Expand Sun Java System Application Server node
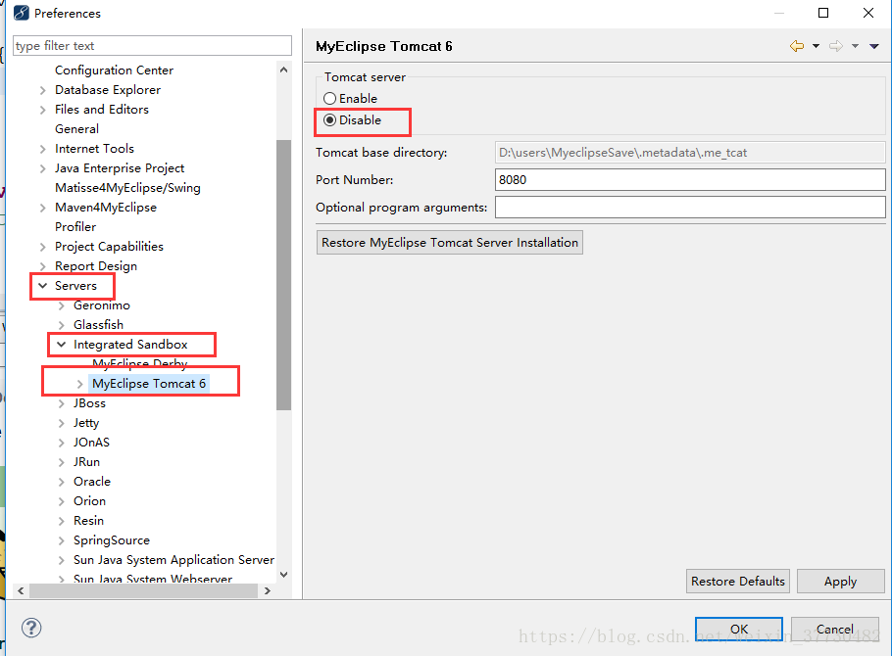The image size is (892, 656). pyautogui.click(x=62, y=560)
